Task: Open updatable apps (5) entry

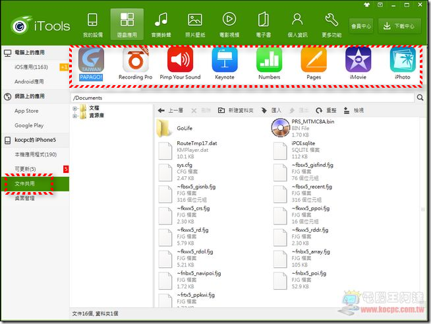Action: pyautogui.click(x=25, y=169)
